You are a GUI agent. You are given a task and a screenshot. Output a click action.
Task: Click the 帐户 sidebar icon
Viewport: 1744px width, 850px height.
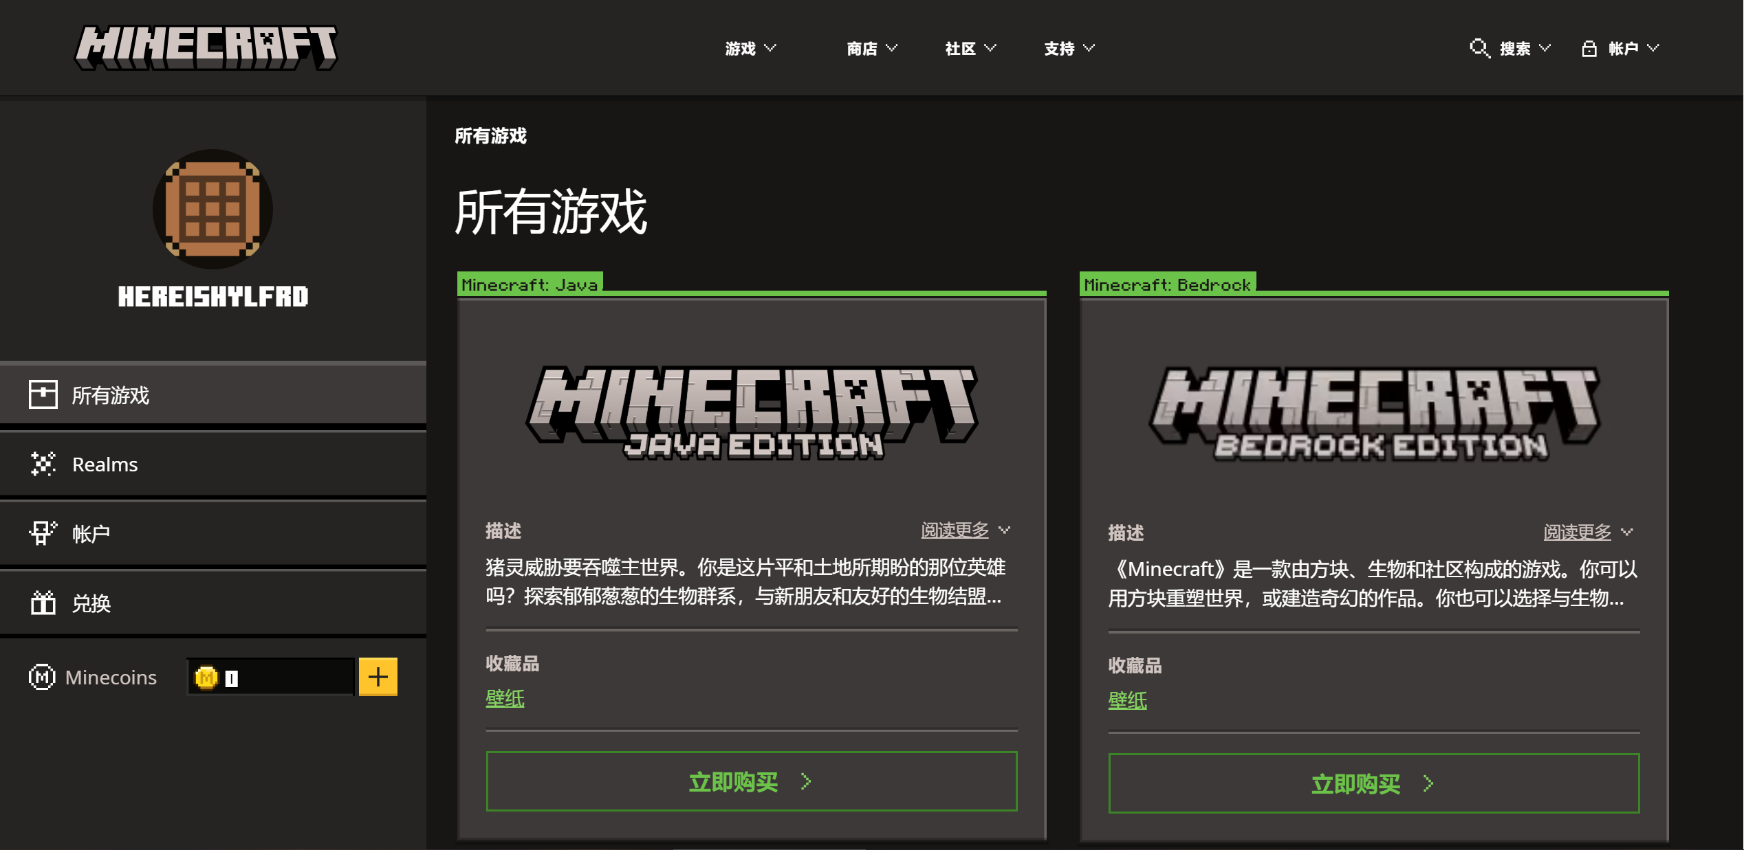pos(43,533)
